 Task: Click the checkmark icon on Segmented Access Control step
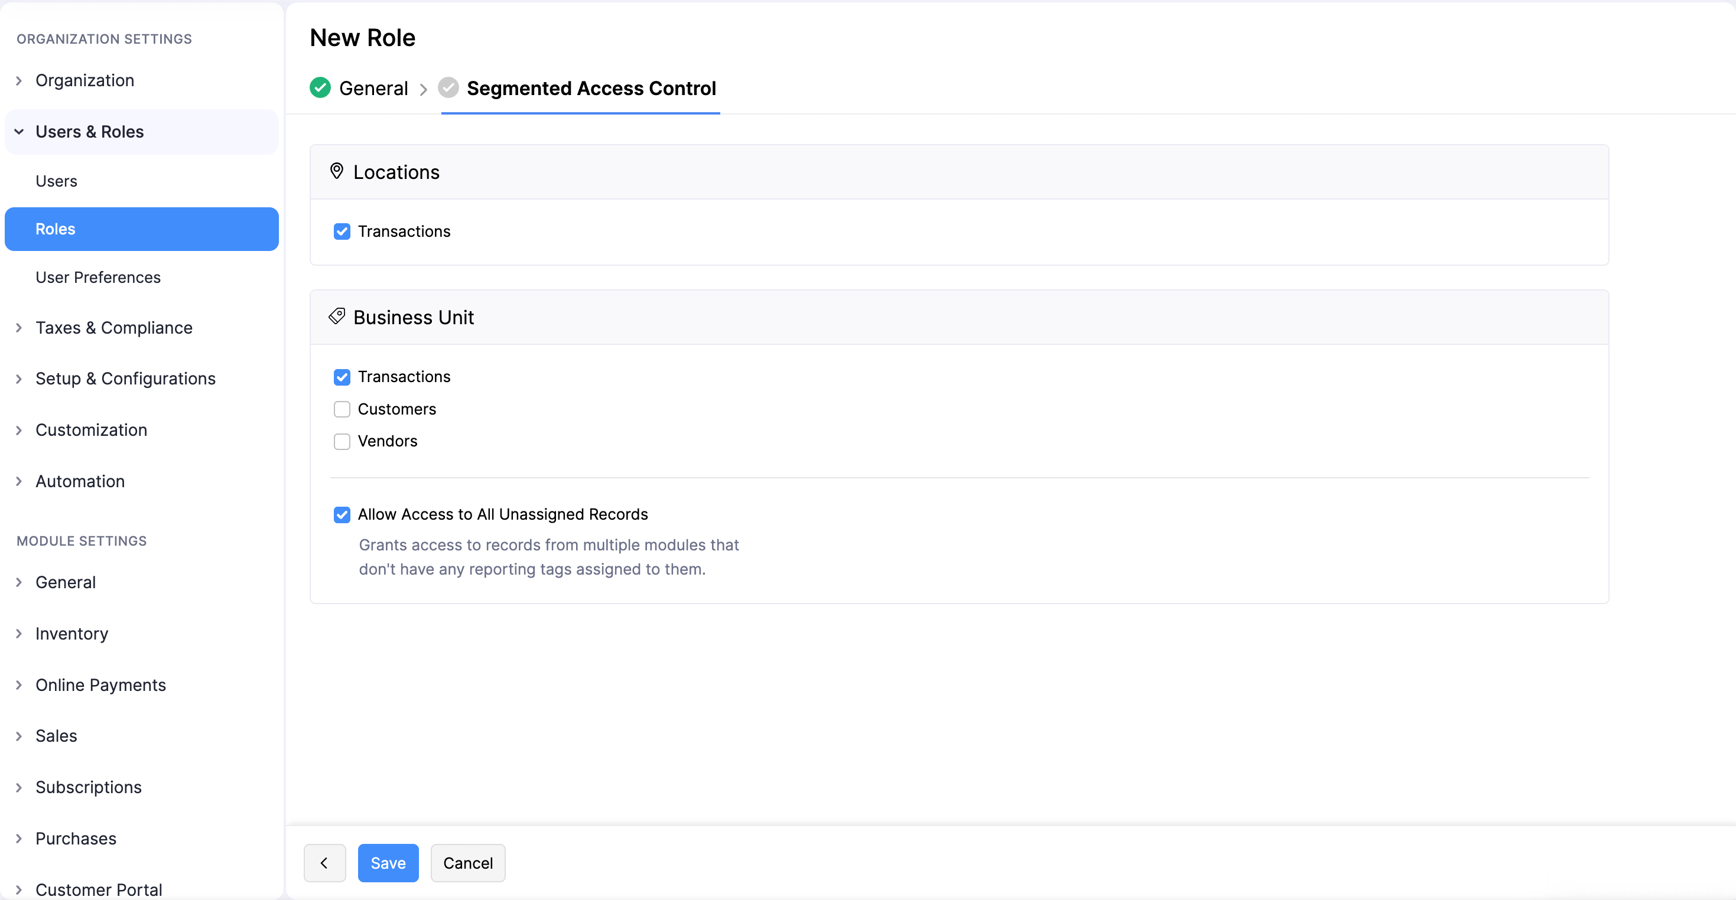coord(448,87)
